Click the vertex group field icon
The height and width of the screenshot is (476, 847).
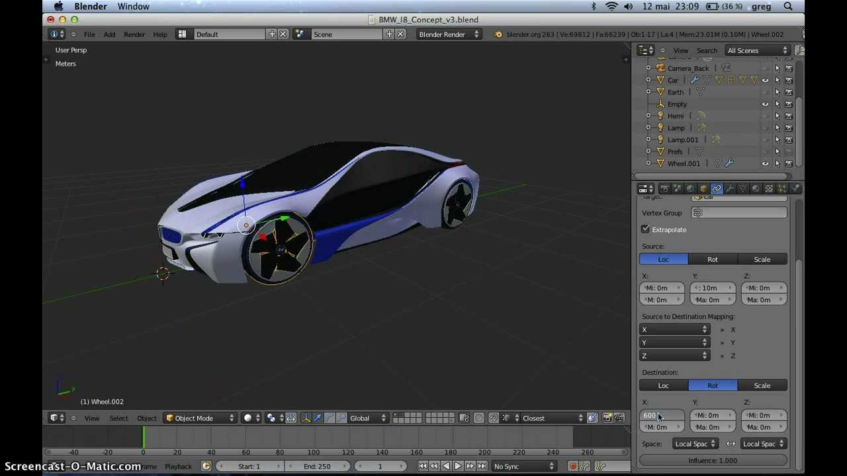click(697, 213)
